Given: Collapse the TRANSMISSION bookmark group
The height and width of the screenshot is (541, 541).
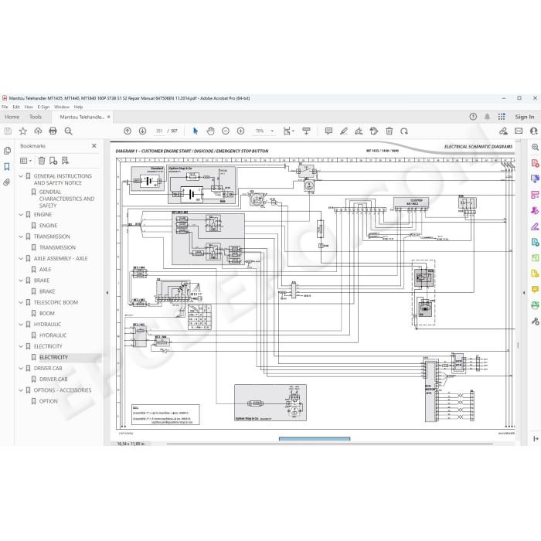Looking at the screenshot, I should tap(21, 236).
